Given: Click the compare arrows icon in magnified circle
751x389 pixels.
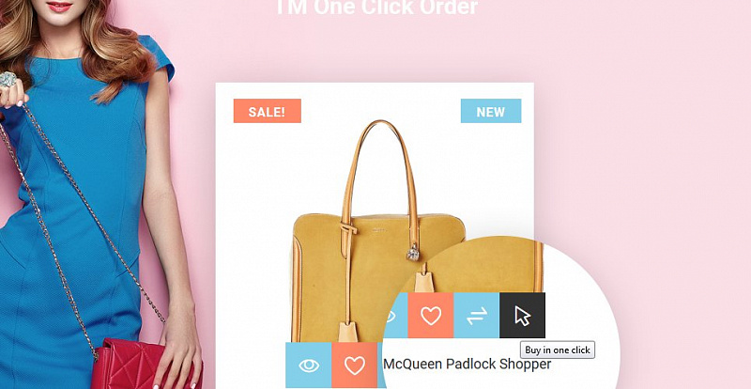Looking at the screenshot, I should [477, 316].
